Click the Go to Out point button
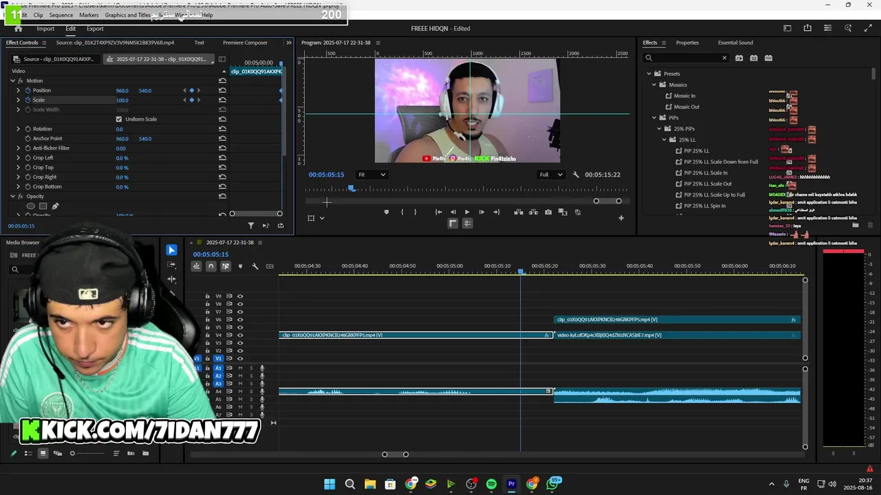This screenshot has height=495, width=881. (x=496, y=212)
